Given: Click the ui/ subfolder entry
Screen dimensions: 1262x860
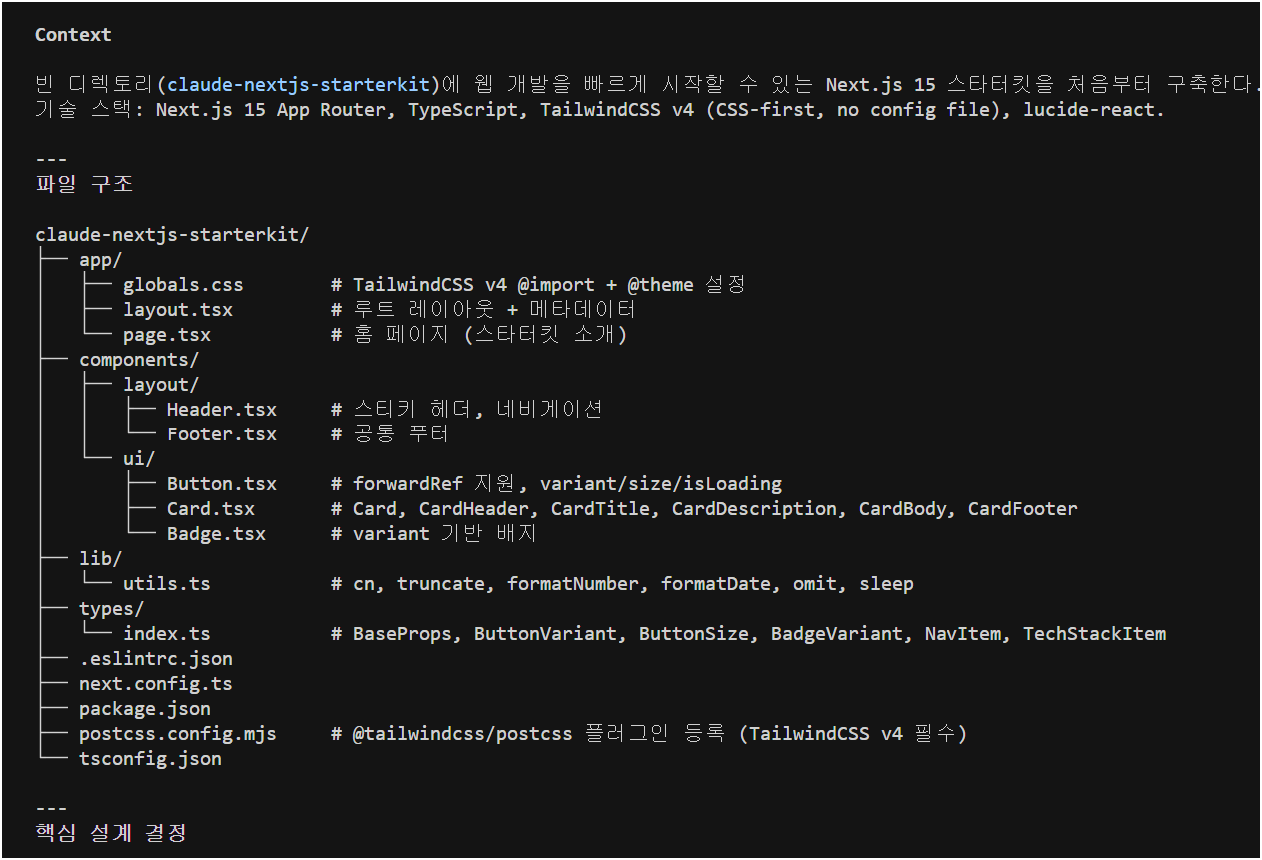Looking at the screenshot, I should click(x=139, y=459).
